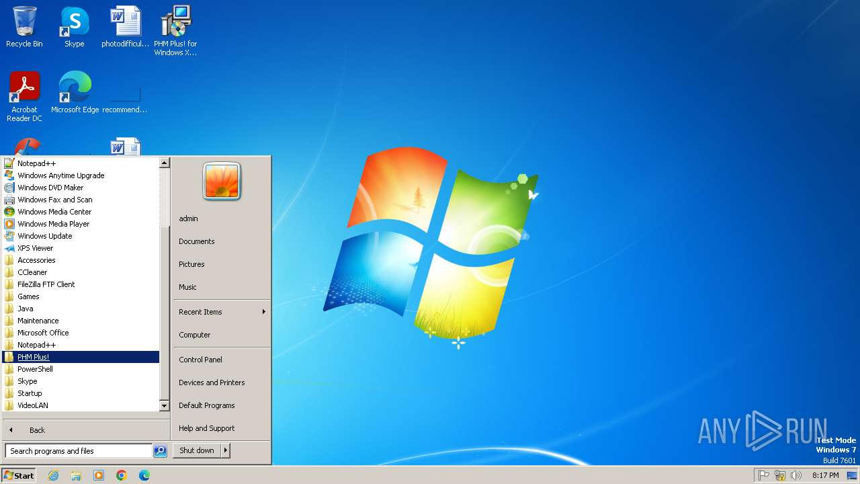Open the Shut down options arrow
Viewport: 860px width, 484px height.
[x=226, y=450]
